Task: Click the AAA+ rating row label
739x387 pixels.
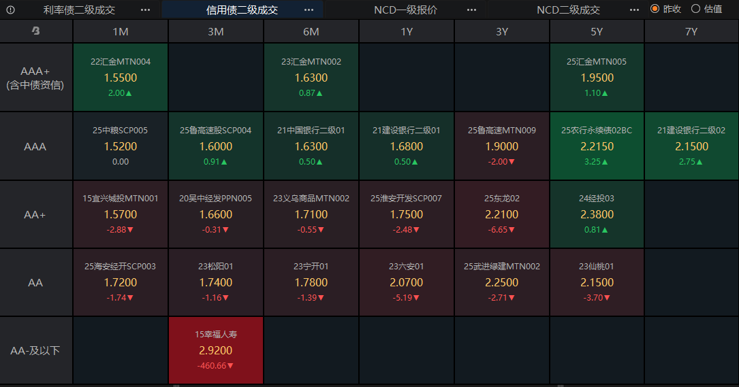Action: point(35,78)
